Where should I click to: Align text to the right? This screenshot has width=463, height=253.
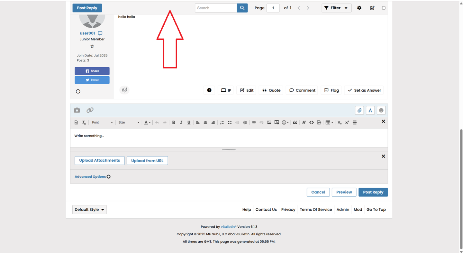(213, 122)
